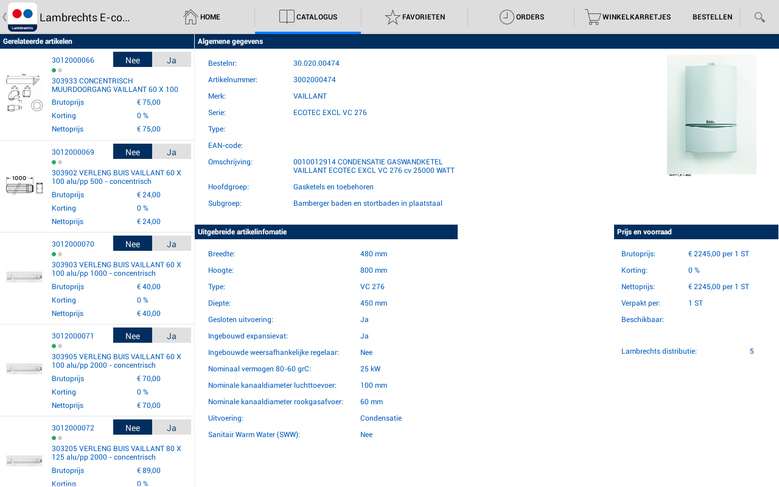Click the Diepte value 450 mm
The width and height of the screenshot is (779, 487).
tap(374, 303)
